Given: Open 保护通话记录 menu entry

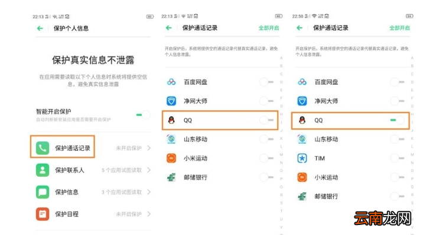Looking at the screenshot, I should pos(93,148).
